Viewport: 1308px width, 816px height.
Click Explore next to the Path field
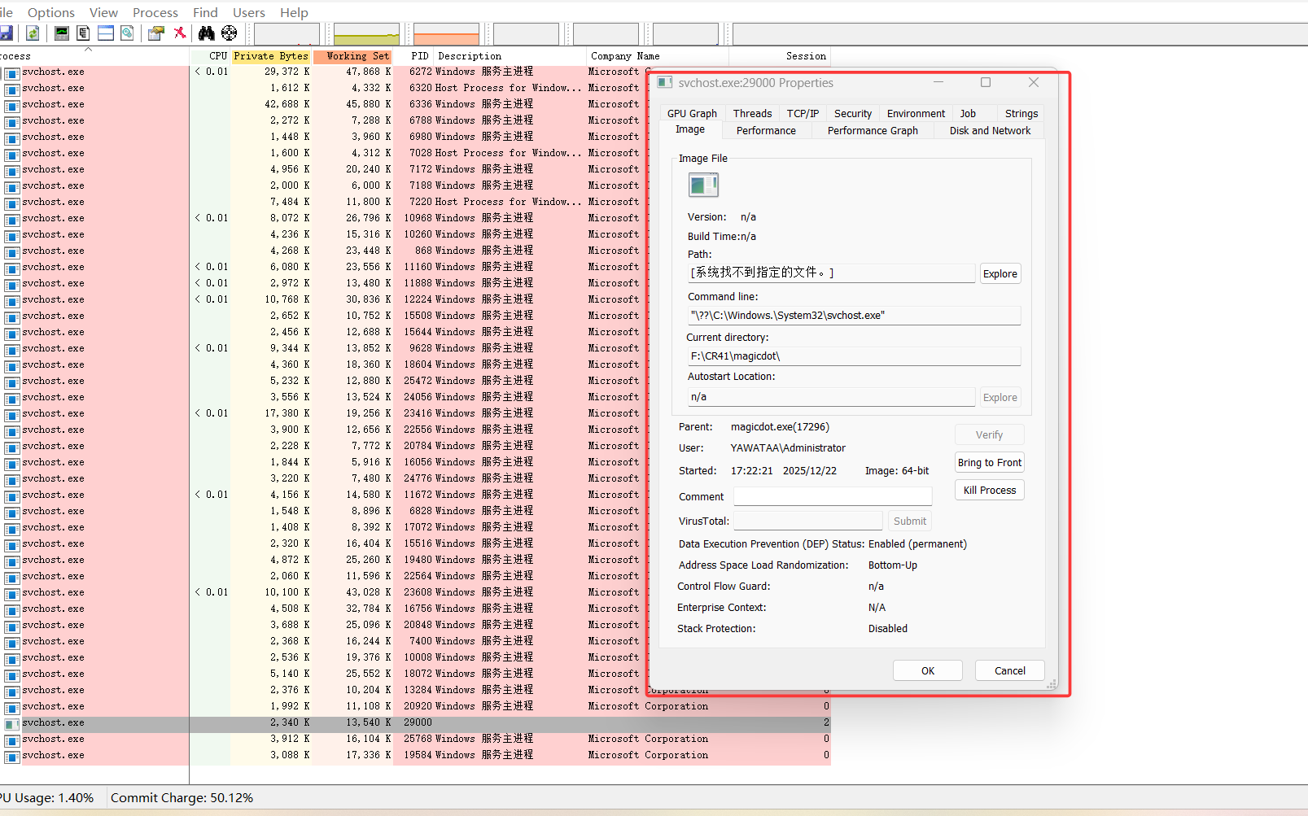click(x=1000, y=273)
